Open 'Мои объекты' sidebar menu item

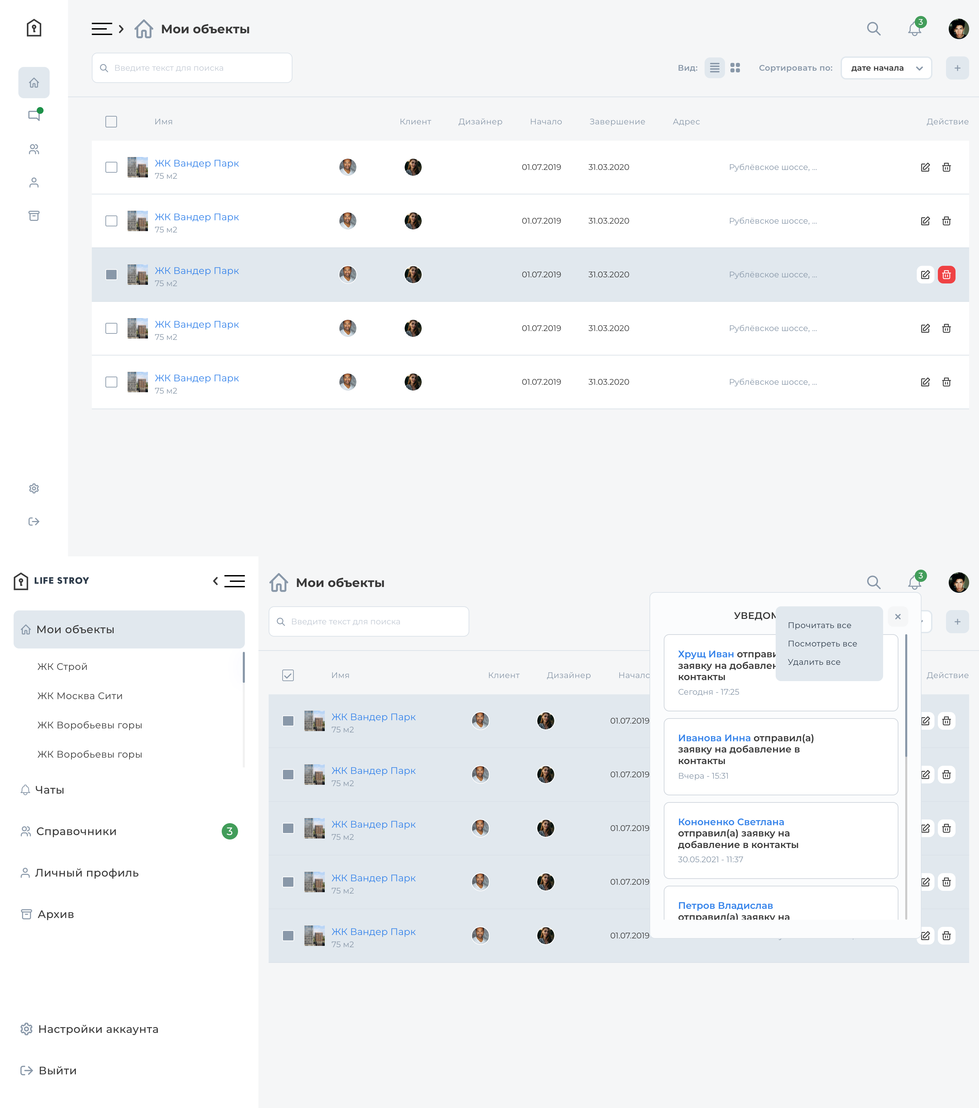click(129, 630)
